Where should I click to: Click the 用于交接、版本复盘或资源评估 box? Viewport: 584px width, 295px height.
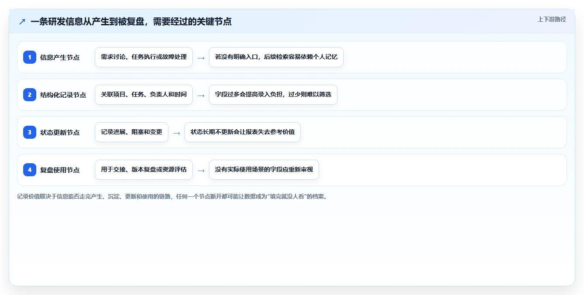pyautogui.click(x=144, y=170)
